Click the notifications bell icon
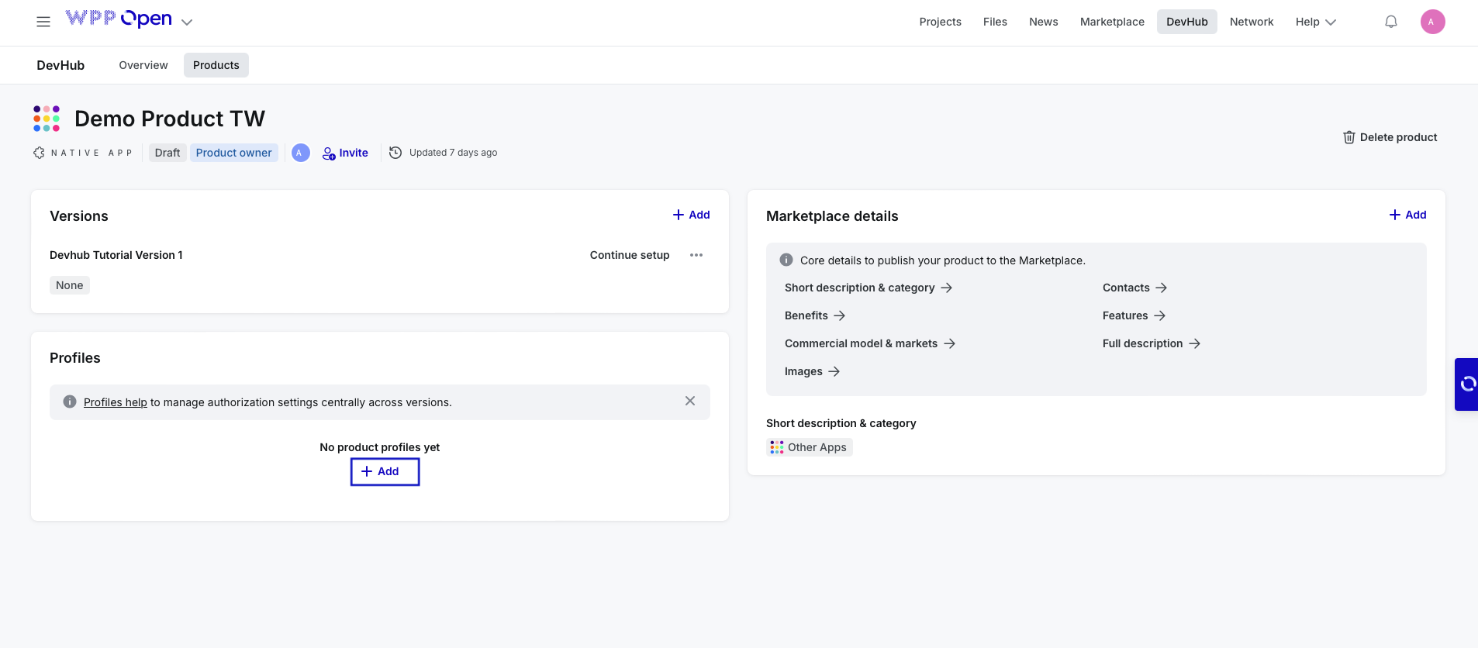 [1390, 22]
